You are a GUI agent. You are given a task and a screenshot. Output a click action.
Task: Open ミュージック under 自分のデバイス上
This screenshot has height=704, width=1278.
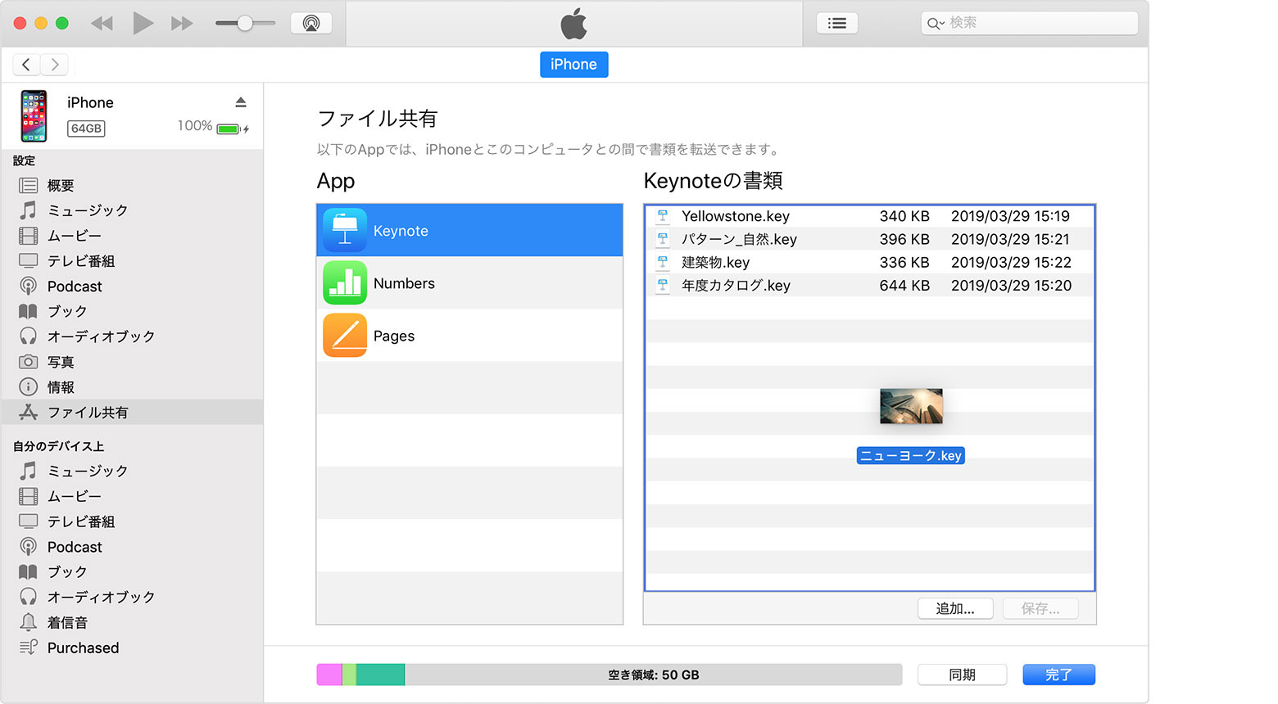point(133,471)
